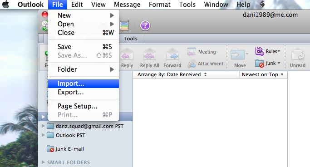Select Export... from the File menu
The image size is (310, 167).
[84, 92]
